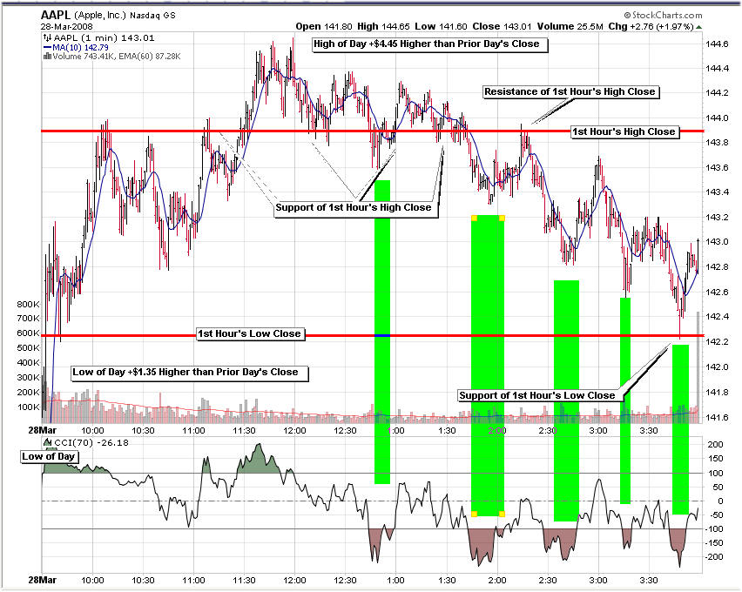Click the AAPL (1 min) 143.01 legend entry

(104, 37)
